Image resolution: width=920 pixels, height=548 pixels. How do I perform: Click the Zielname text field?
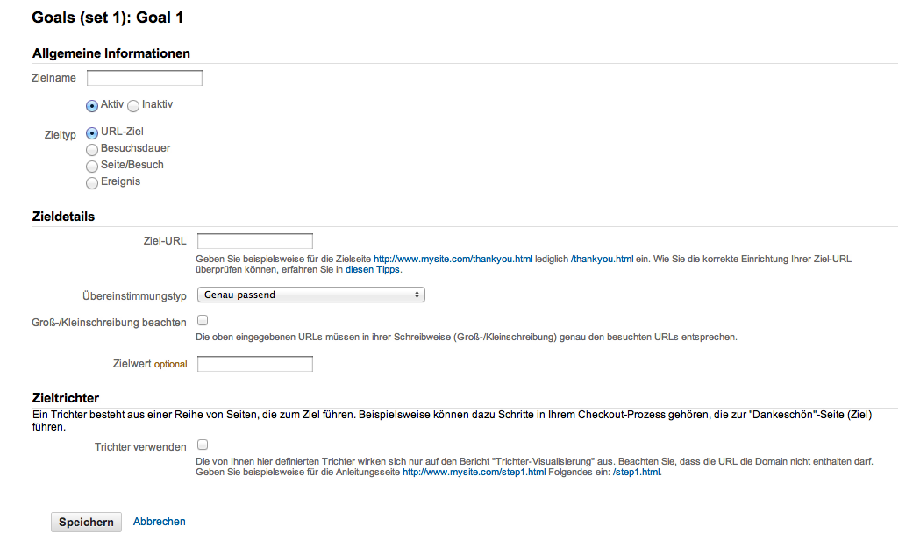pyautogui.click(x=145, y=78)
